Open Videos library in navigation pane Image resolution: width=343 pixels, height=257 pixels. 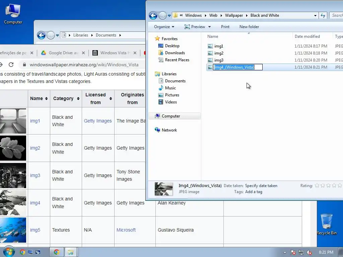pos(171,102)
